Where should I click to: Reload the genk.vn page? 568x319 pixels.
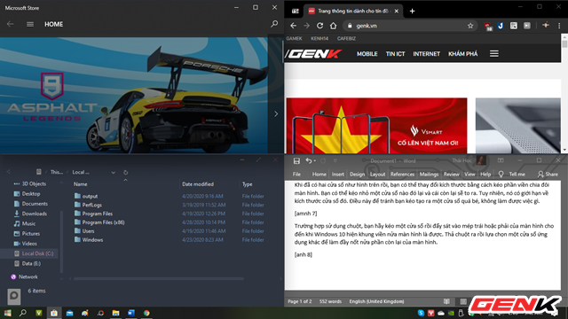[319, 26]
